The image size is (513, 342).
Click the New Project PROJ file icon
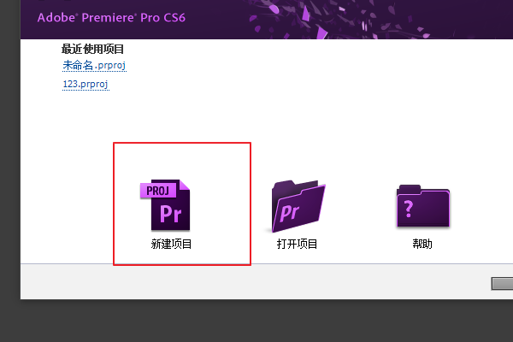pyautogui.click(x=165, y=205)
